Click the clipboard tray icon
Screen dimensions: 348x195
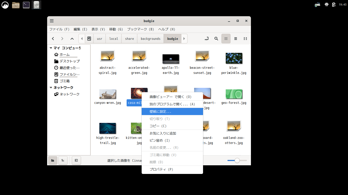tap(334, 5)
